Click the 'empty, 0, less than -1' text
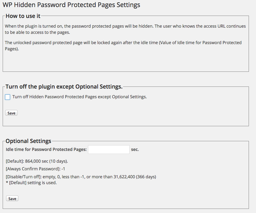Image resolution: width=256 pixels, height=213 pixels. point(63,177)
